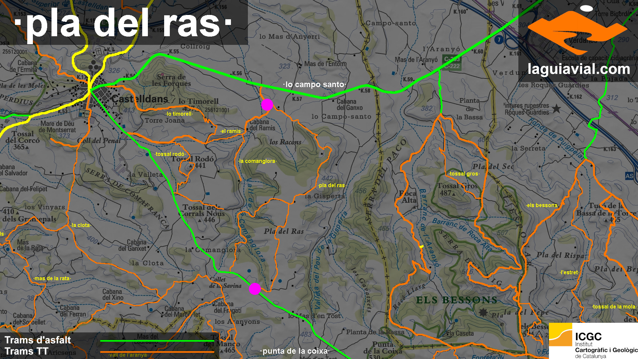This screenshot has height=359, width=638.
Task: Select the punta de la coixa label
Action: [295, 351]
